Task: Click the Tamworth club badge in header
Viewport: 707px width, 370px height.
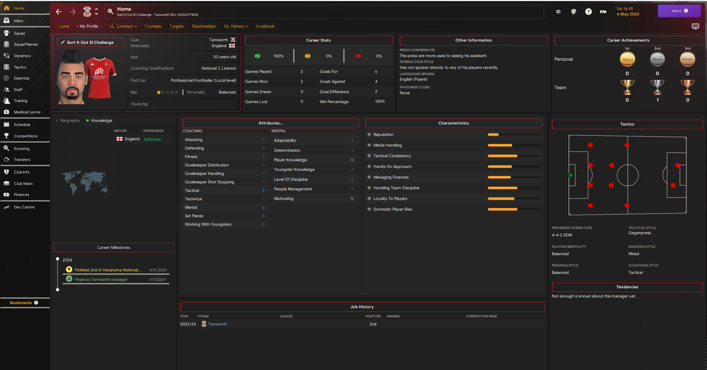Action: point(87,12)
